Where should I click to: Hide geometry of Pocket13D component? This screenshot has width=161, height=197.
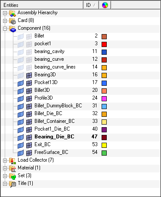[x=21, y=83]
